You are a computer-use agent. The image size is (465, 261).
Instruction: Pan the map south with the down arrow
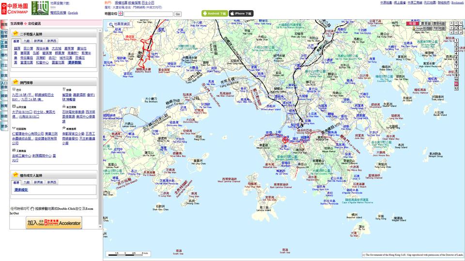coord(456,32)
